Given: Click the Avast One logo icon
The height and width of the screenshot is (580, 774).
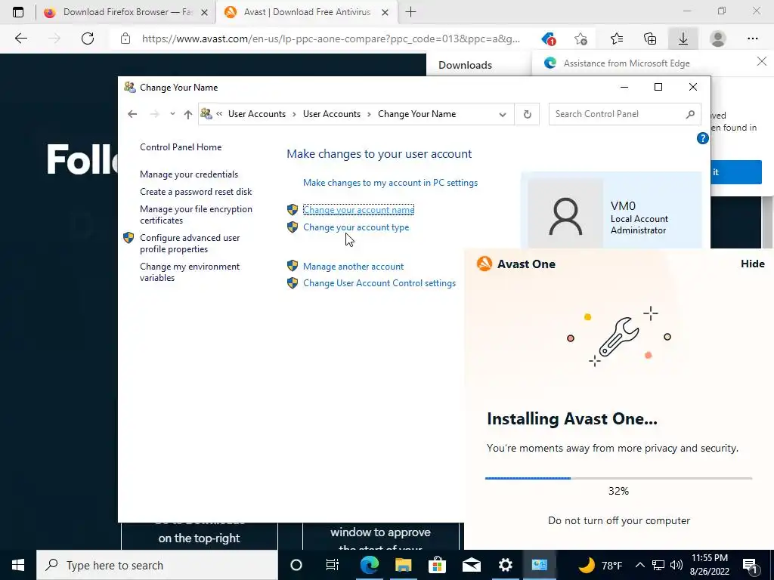Looking at the screenshot, I should click(485, 264).
